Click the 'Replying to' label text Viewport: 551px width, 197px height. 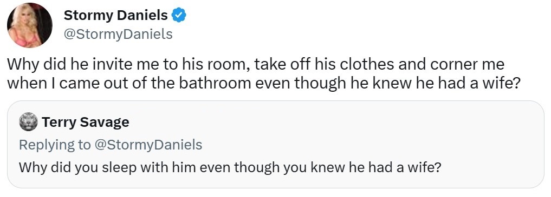[55, 145]
